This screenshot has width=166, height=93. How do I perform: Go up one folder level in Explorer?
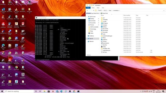tap(94, 11)
